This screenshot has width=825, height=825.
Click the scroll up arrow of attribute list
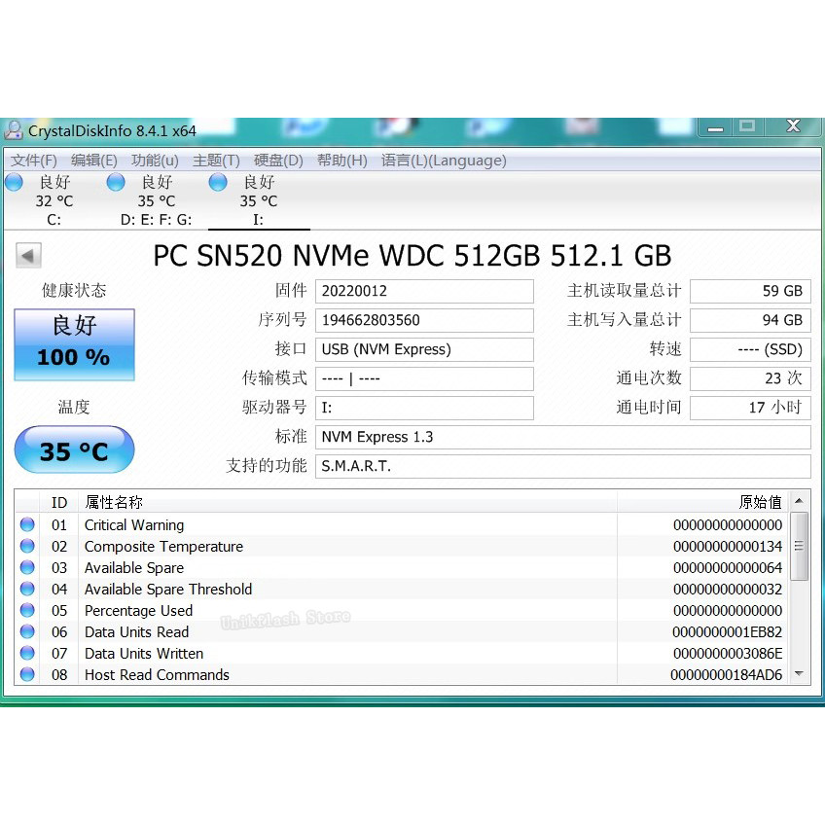(x=800, y=501)
